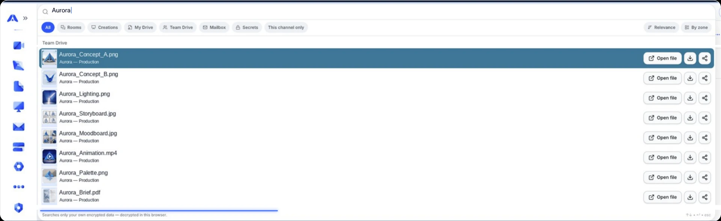721x221 pixels.
Task: Share Aurora_Moodboard.jpg
Action: click(x=704, y=137)
